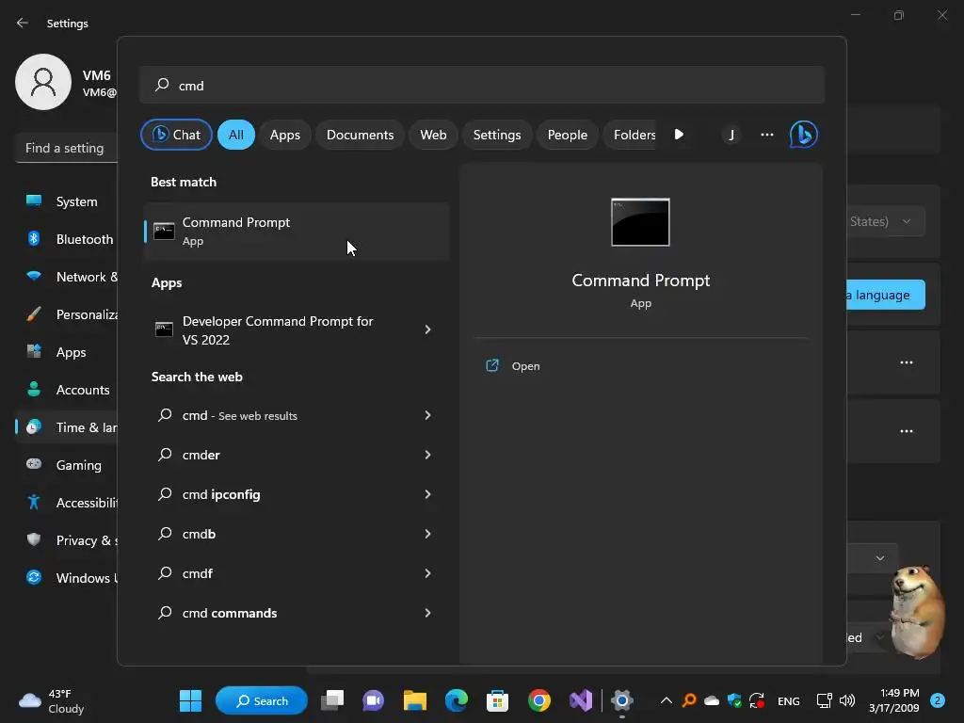
Task: Open Apps icon in Settings sidebar
Action: [x=34, y=352]
